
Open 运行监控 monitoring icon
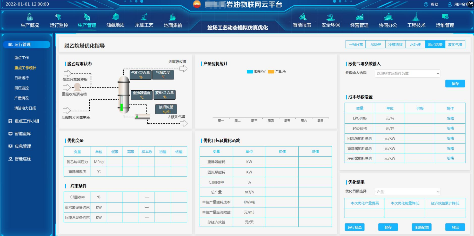(58, 17)
